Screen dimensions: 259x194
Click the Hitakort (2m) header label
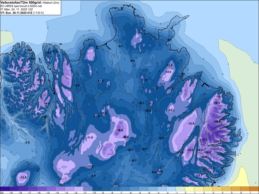51,3
